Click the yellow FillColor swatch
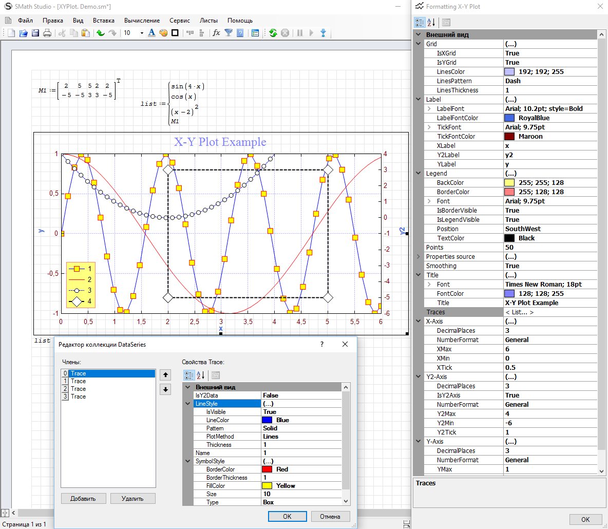The width and height of the screenshot is (608, 529). pyautogui.click(x=267, y=486)
